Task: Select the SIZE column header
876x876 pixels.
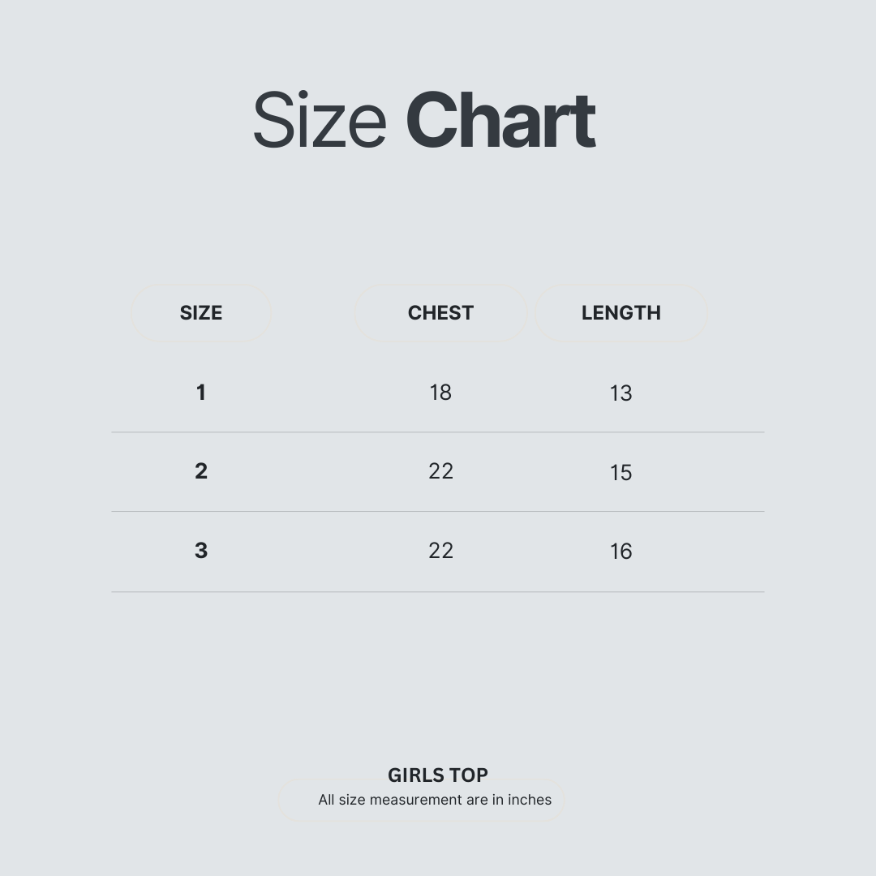Action: [200, 313]
